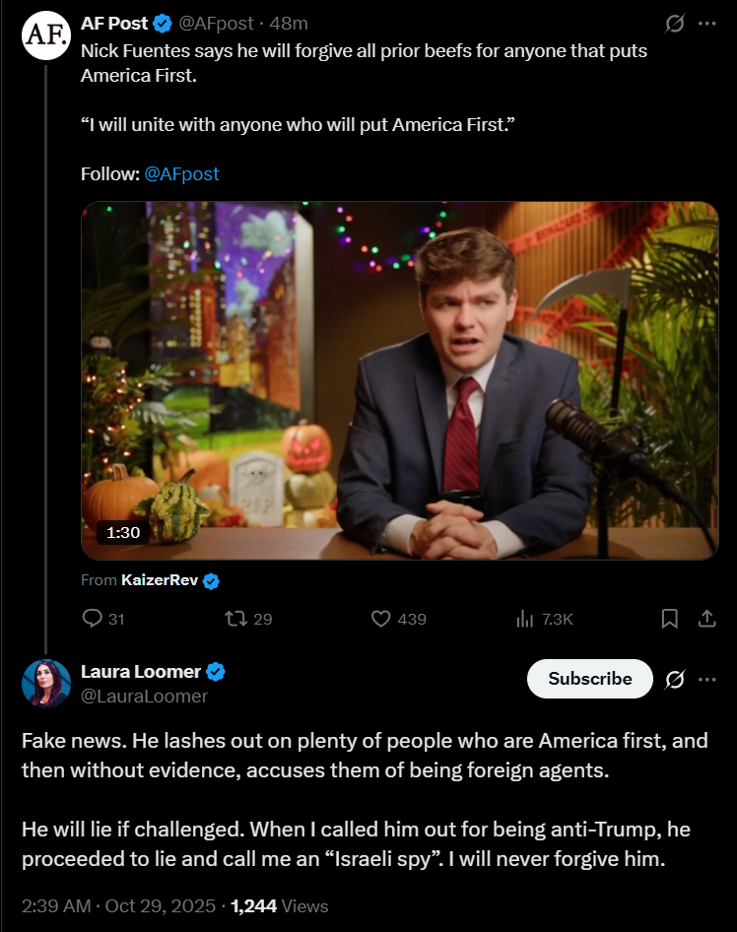Viewport: 737px width, 932px height.
Task: View analytics for the AF Post tweet
Action: (525, 619)
